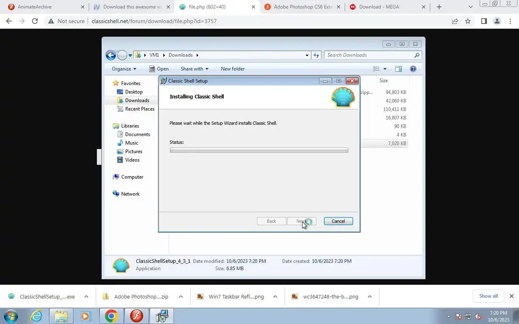Open Win7 Taskbar Refl png download chevron
Image resolution: width=519 pixels, height=324 pixels.
pos(275,297)
